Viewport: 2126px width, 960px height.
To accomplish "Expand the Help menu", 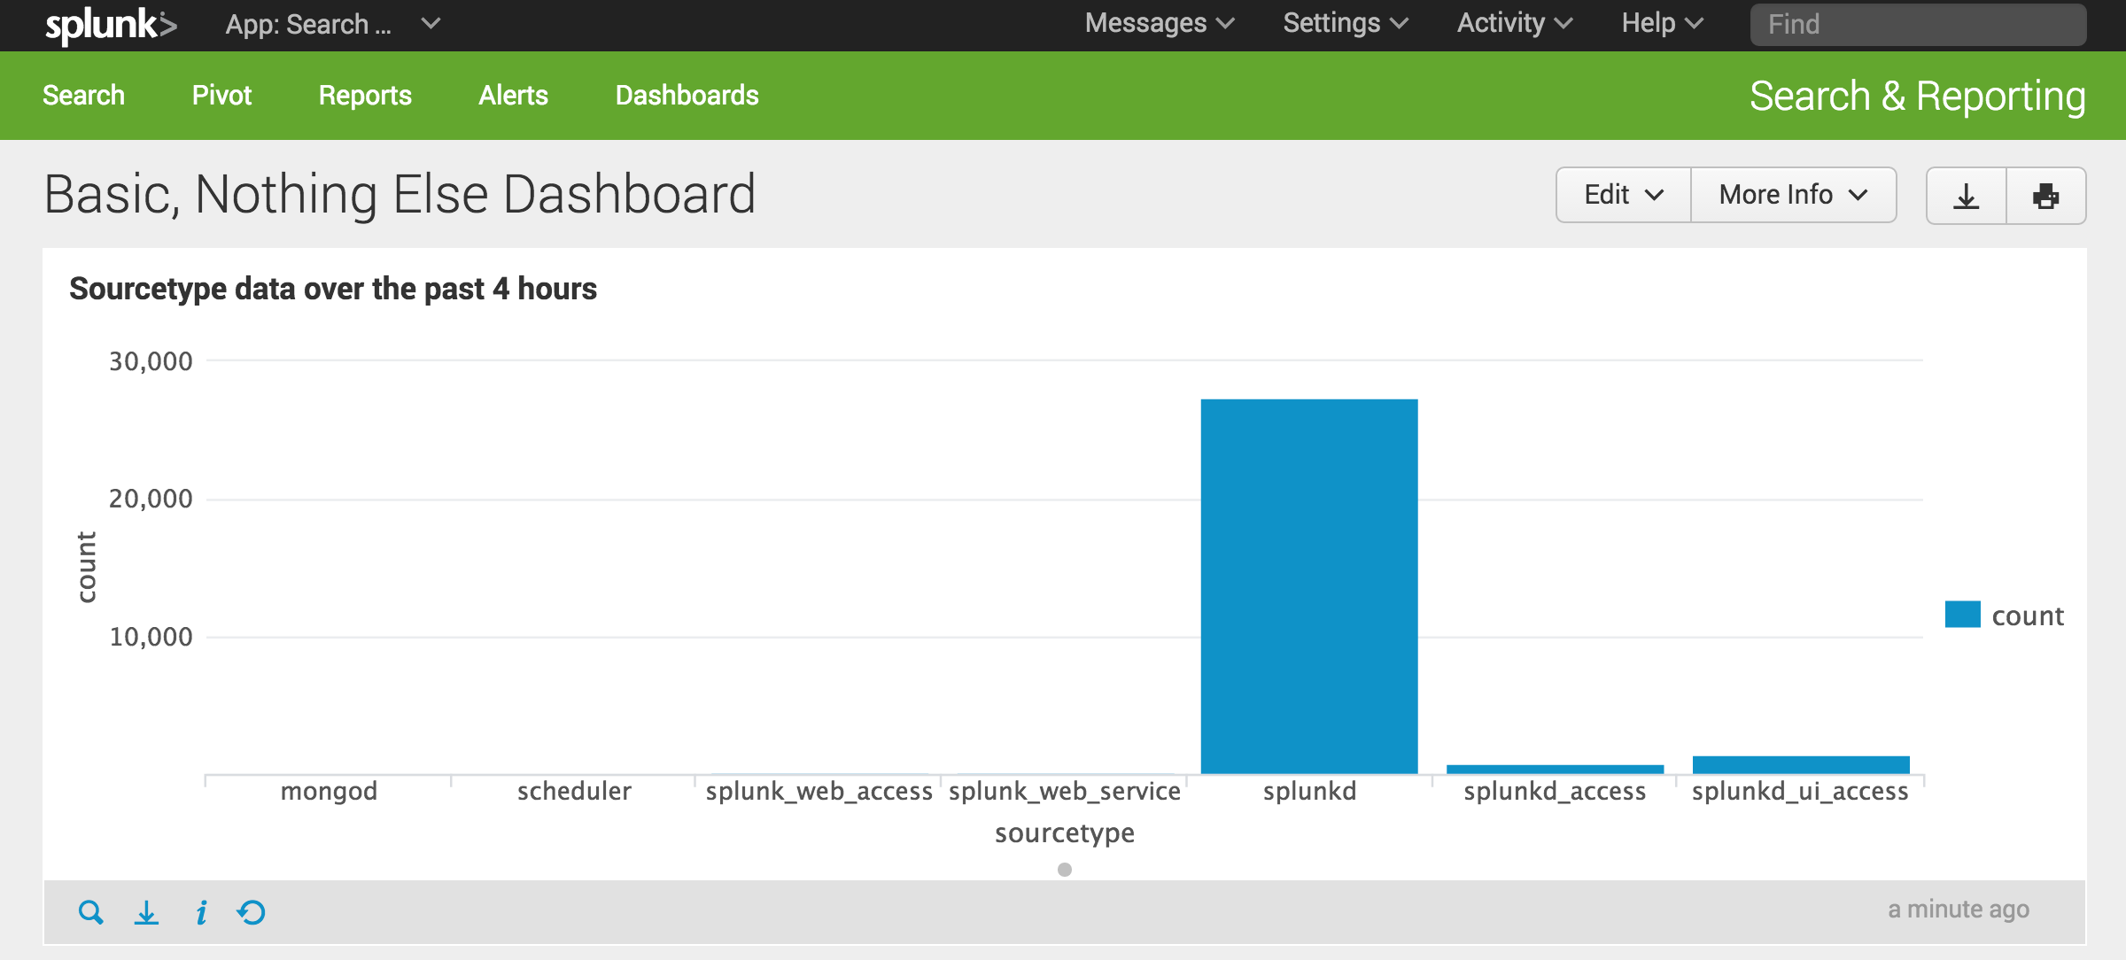I will click(x=1661, y=24).
